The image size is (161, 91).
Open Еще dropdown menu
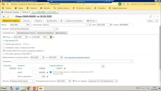[x=150, y=21]
